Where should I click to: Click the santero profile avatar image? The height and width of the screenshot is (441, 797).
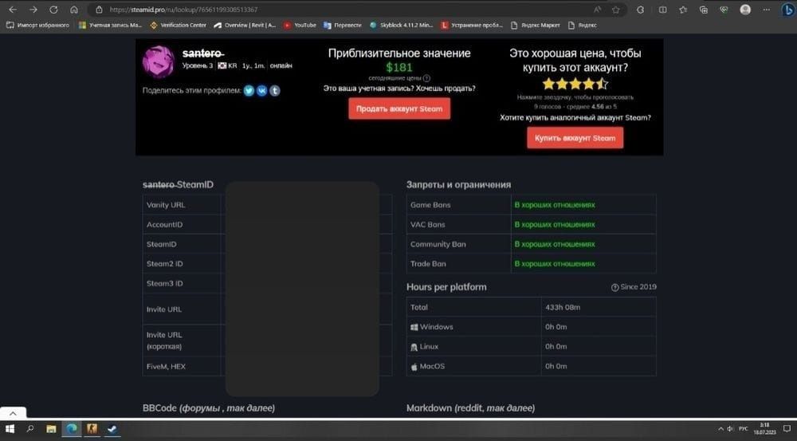(159, 61)
